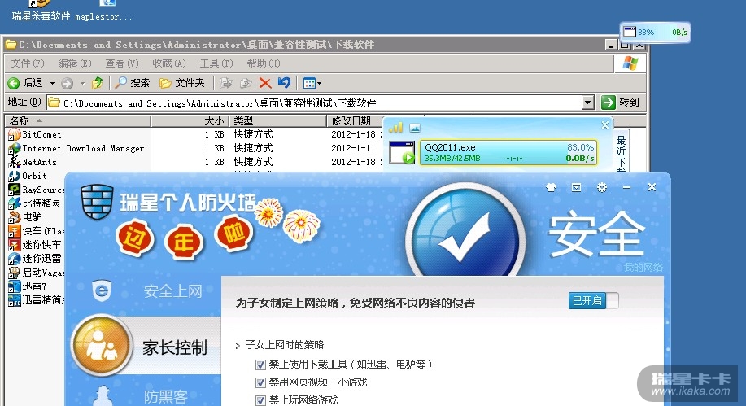Click the maplestor desktop shortcut

click(105, 11)
